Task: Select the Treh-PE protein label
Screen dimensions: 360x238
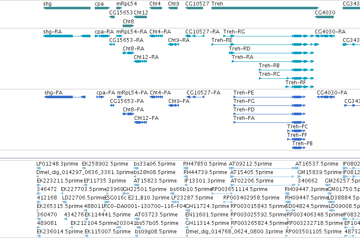Action: 244,93
